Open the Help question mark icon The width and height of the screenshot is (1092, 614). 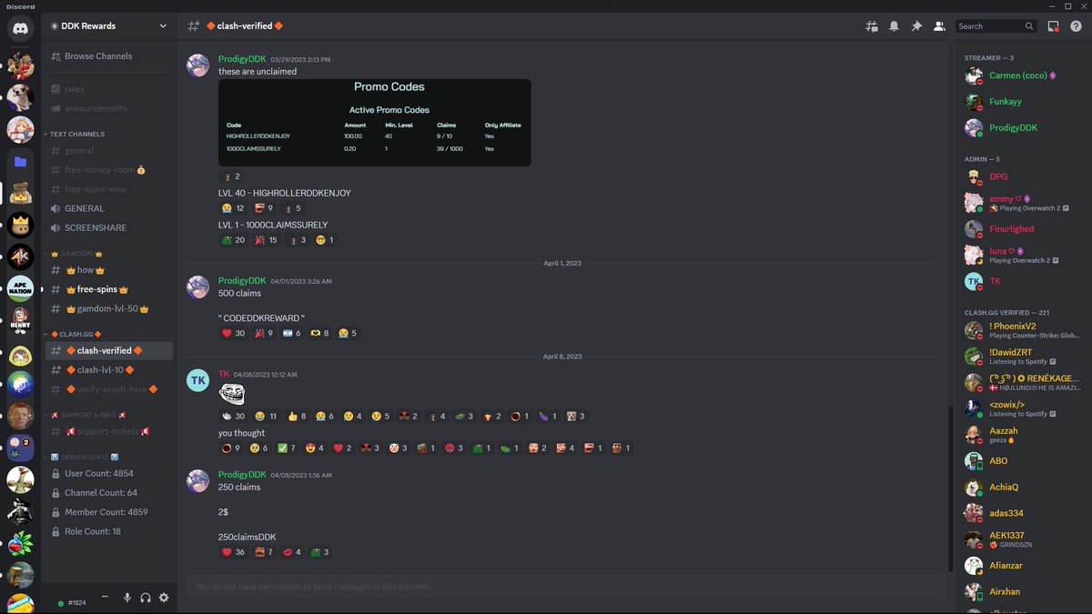[1075, 26]
